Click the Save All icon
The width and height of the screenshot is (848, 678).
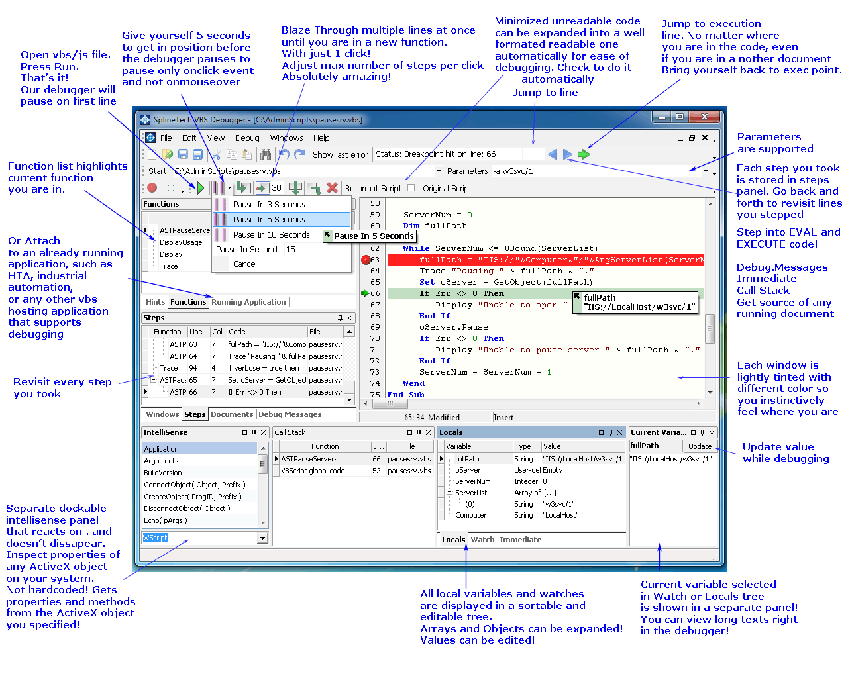pos(197,154)
